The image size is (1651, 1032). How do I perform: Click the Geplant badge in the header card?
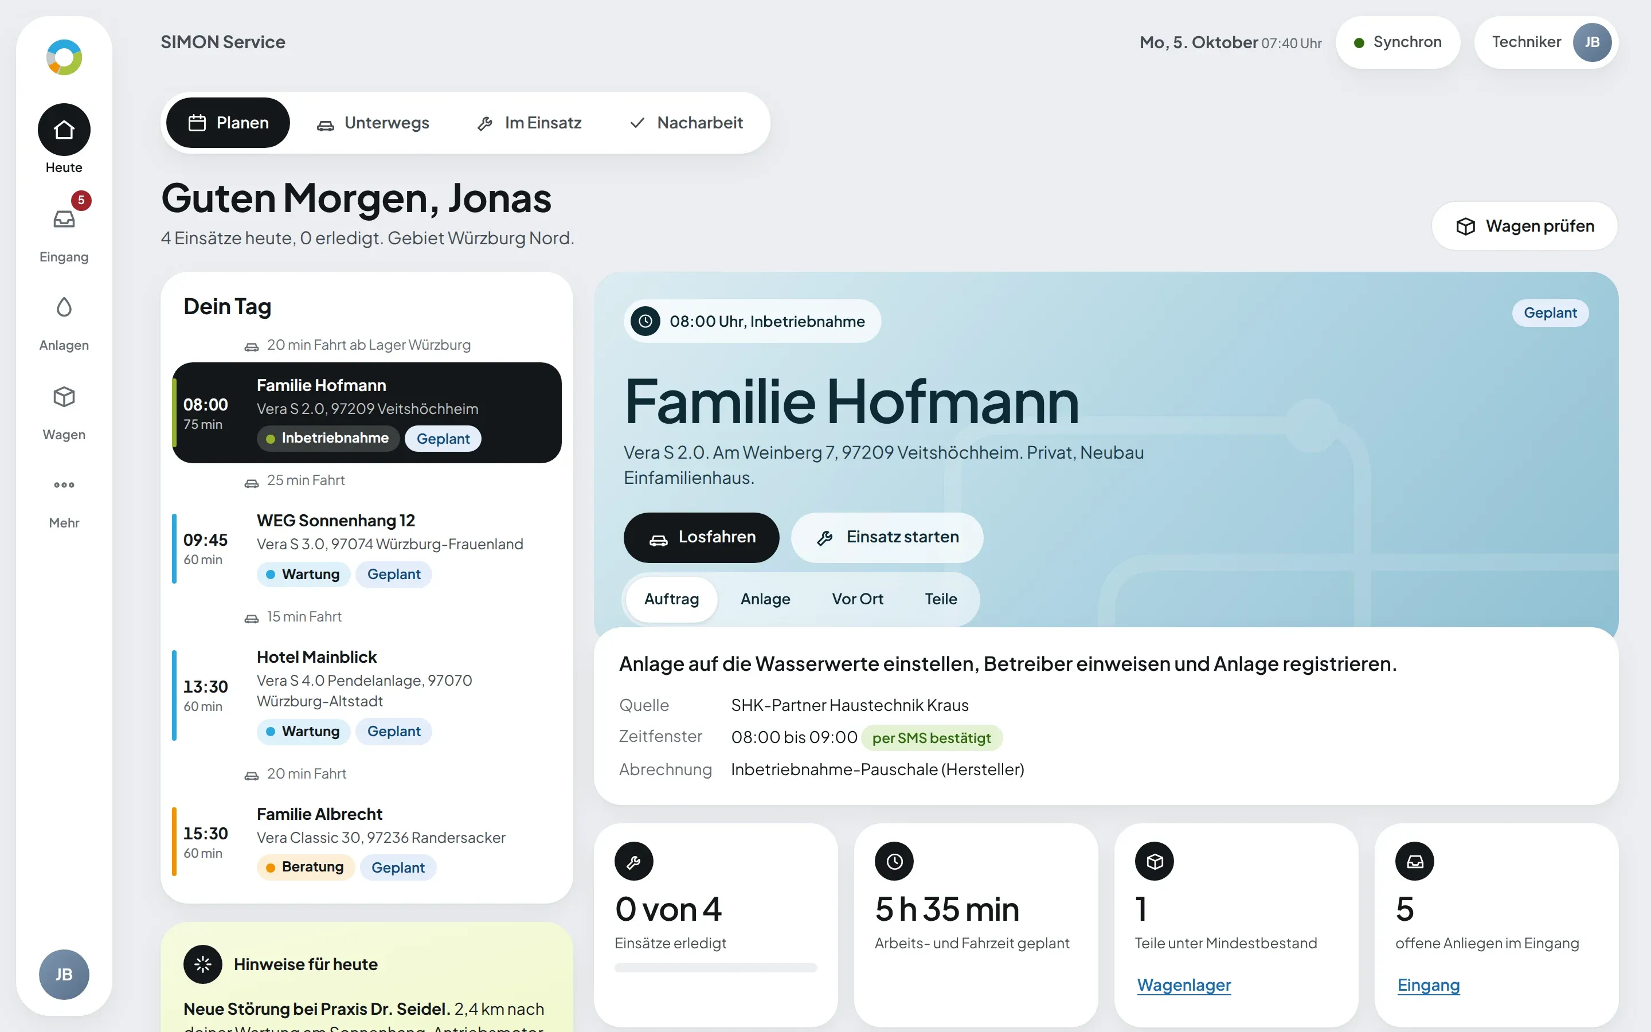tap(1550, 312)
